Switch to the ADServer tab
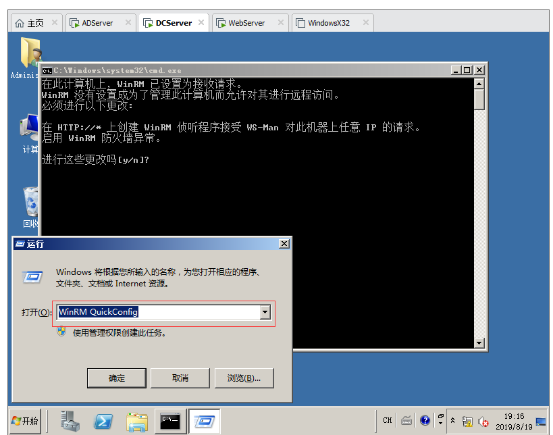 97,23
